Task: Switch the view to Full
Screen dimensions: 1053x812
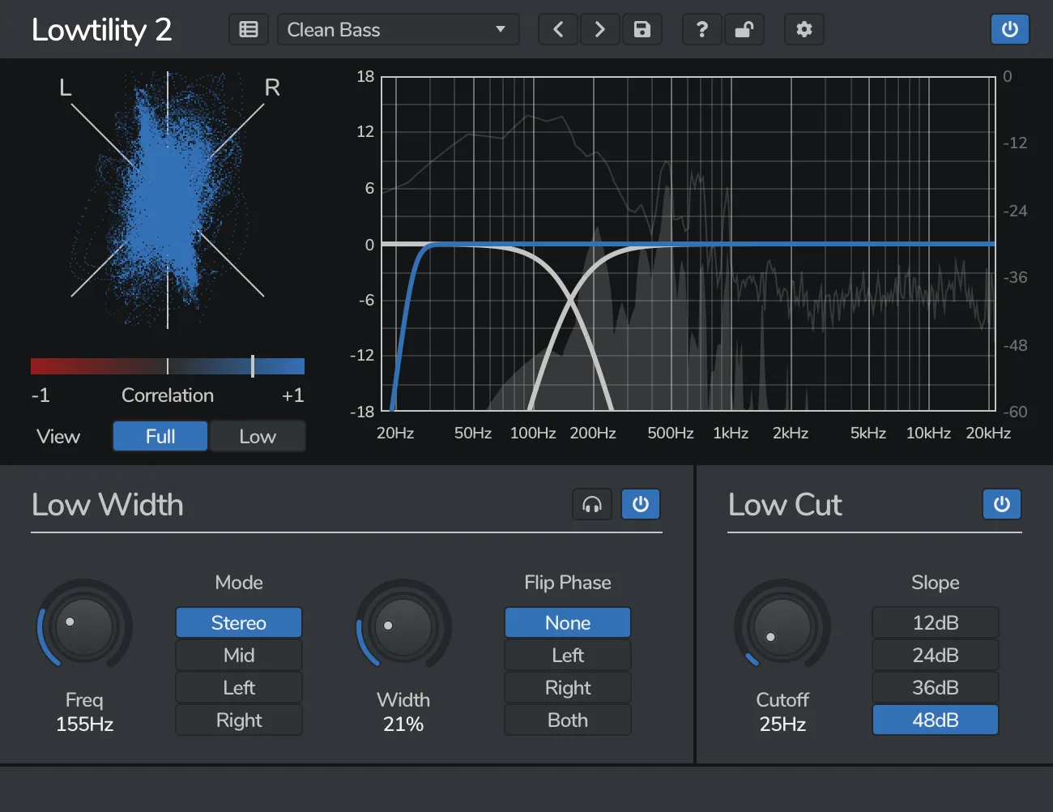Action: (x=160, y=436)
